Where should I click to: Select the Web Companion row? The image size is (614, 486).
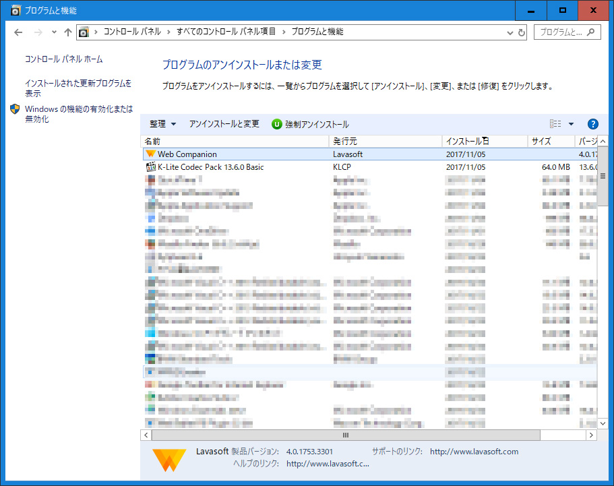pyautogui.click(x=370, y=154)
